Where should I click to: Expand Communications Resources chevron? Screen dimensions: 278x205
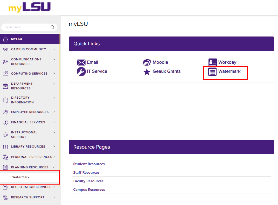pyautogui.click(x=54, y=60)
